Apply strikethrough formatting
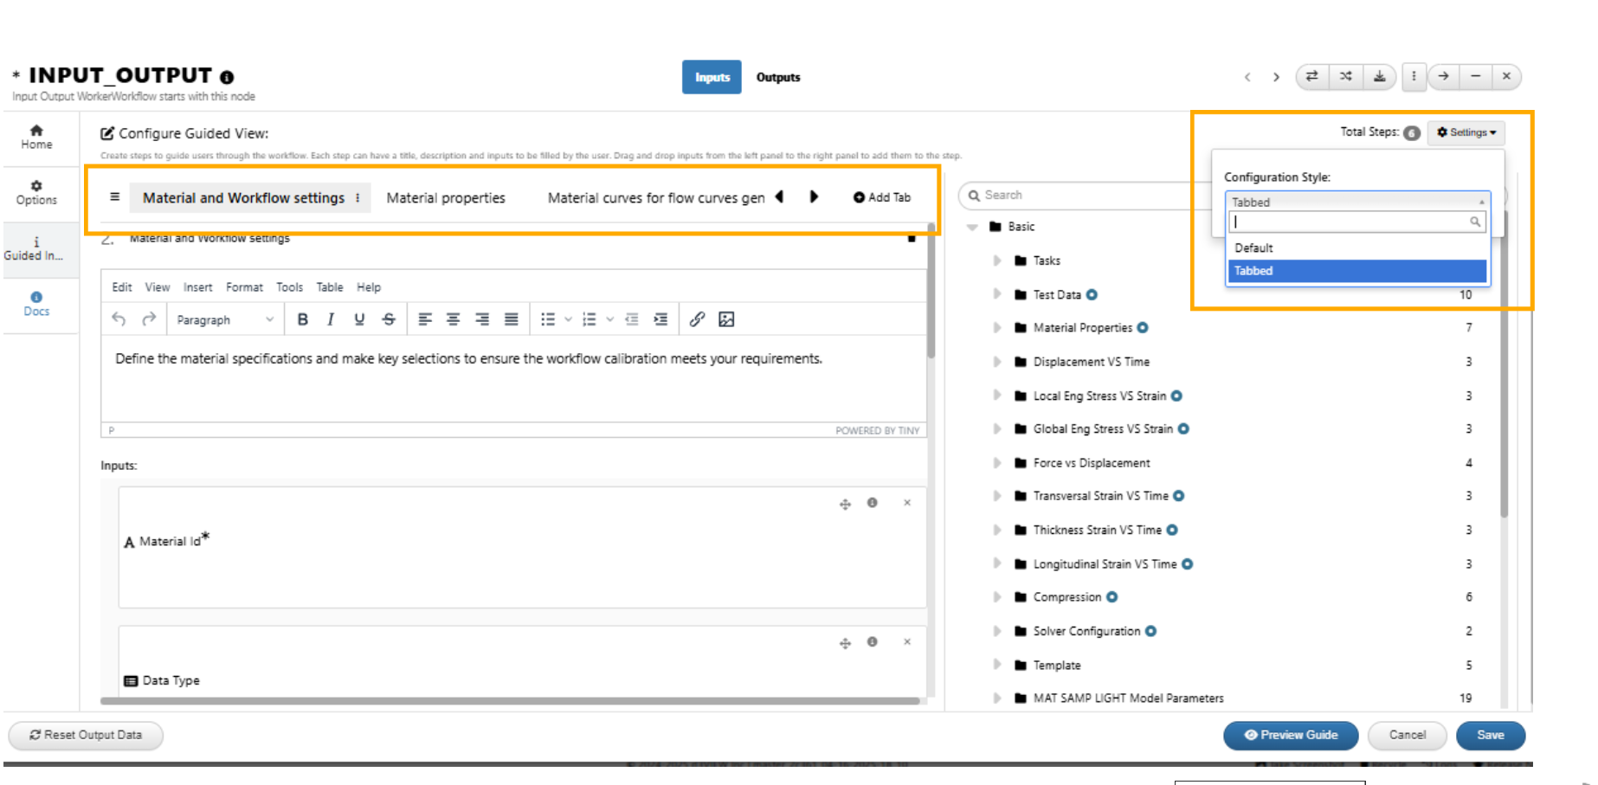This screenshot has height=785, width=1598. (389, 319)
